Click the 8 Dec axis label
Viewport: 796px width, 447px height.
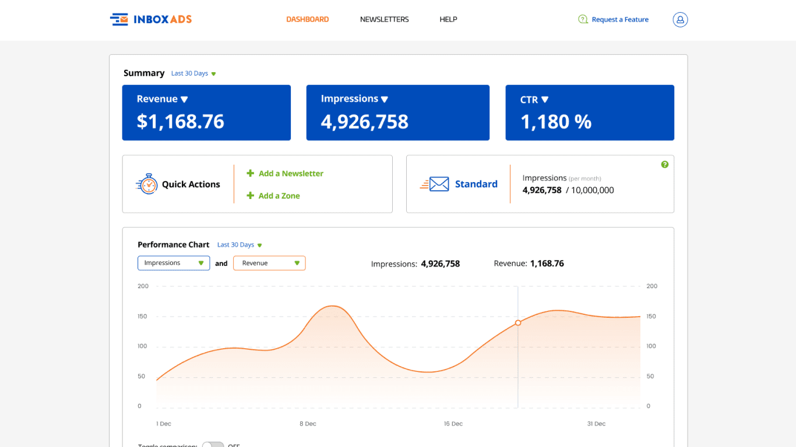(x=308, y=424)
